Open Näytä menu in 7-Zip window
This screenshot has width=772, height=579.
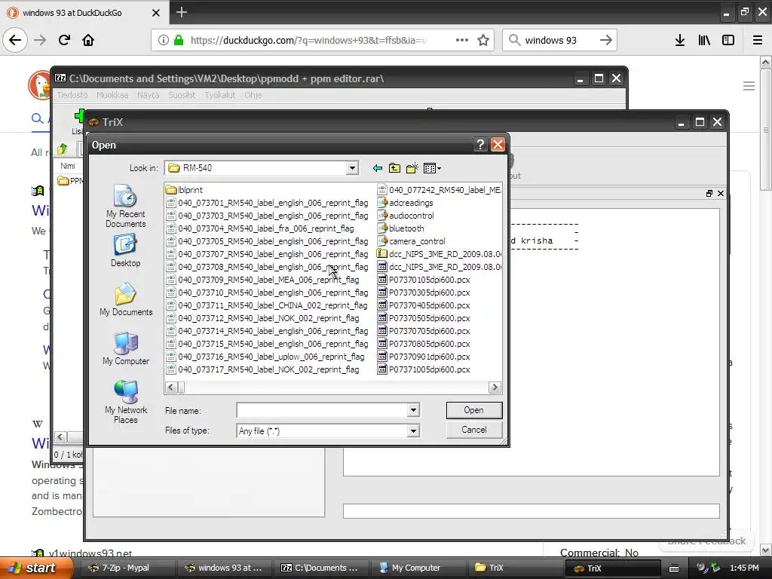[149, 95]
